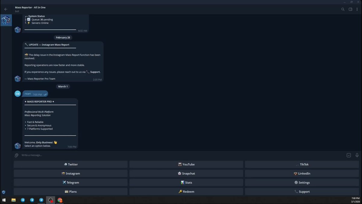The image size is (362, 204).
Task: Attach a file with the paperclip icon
Action: [17, 155]
